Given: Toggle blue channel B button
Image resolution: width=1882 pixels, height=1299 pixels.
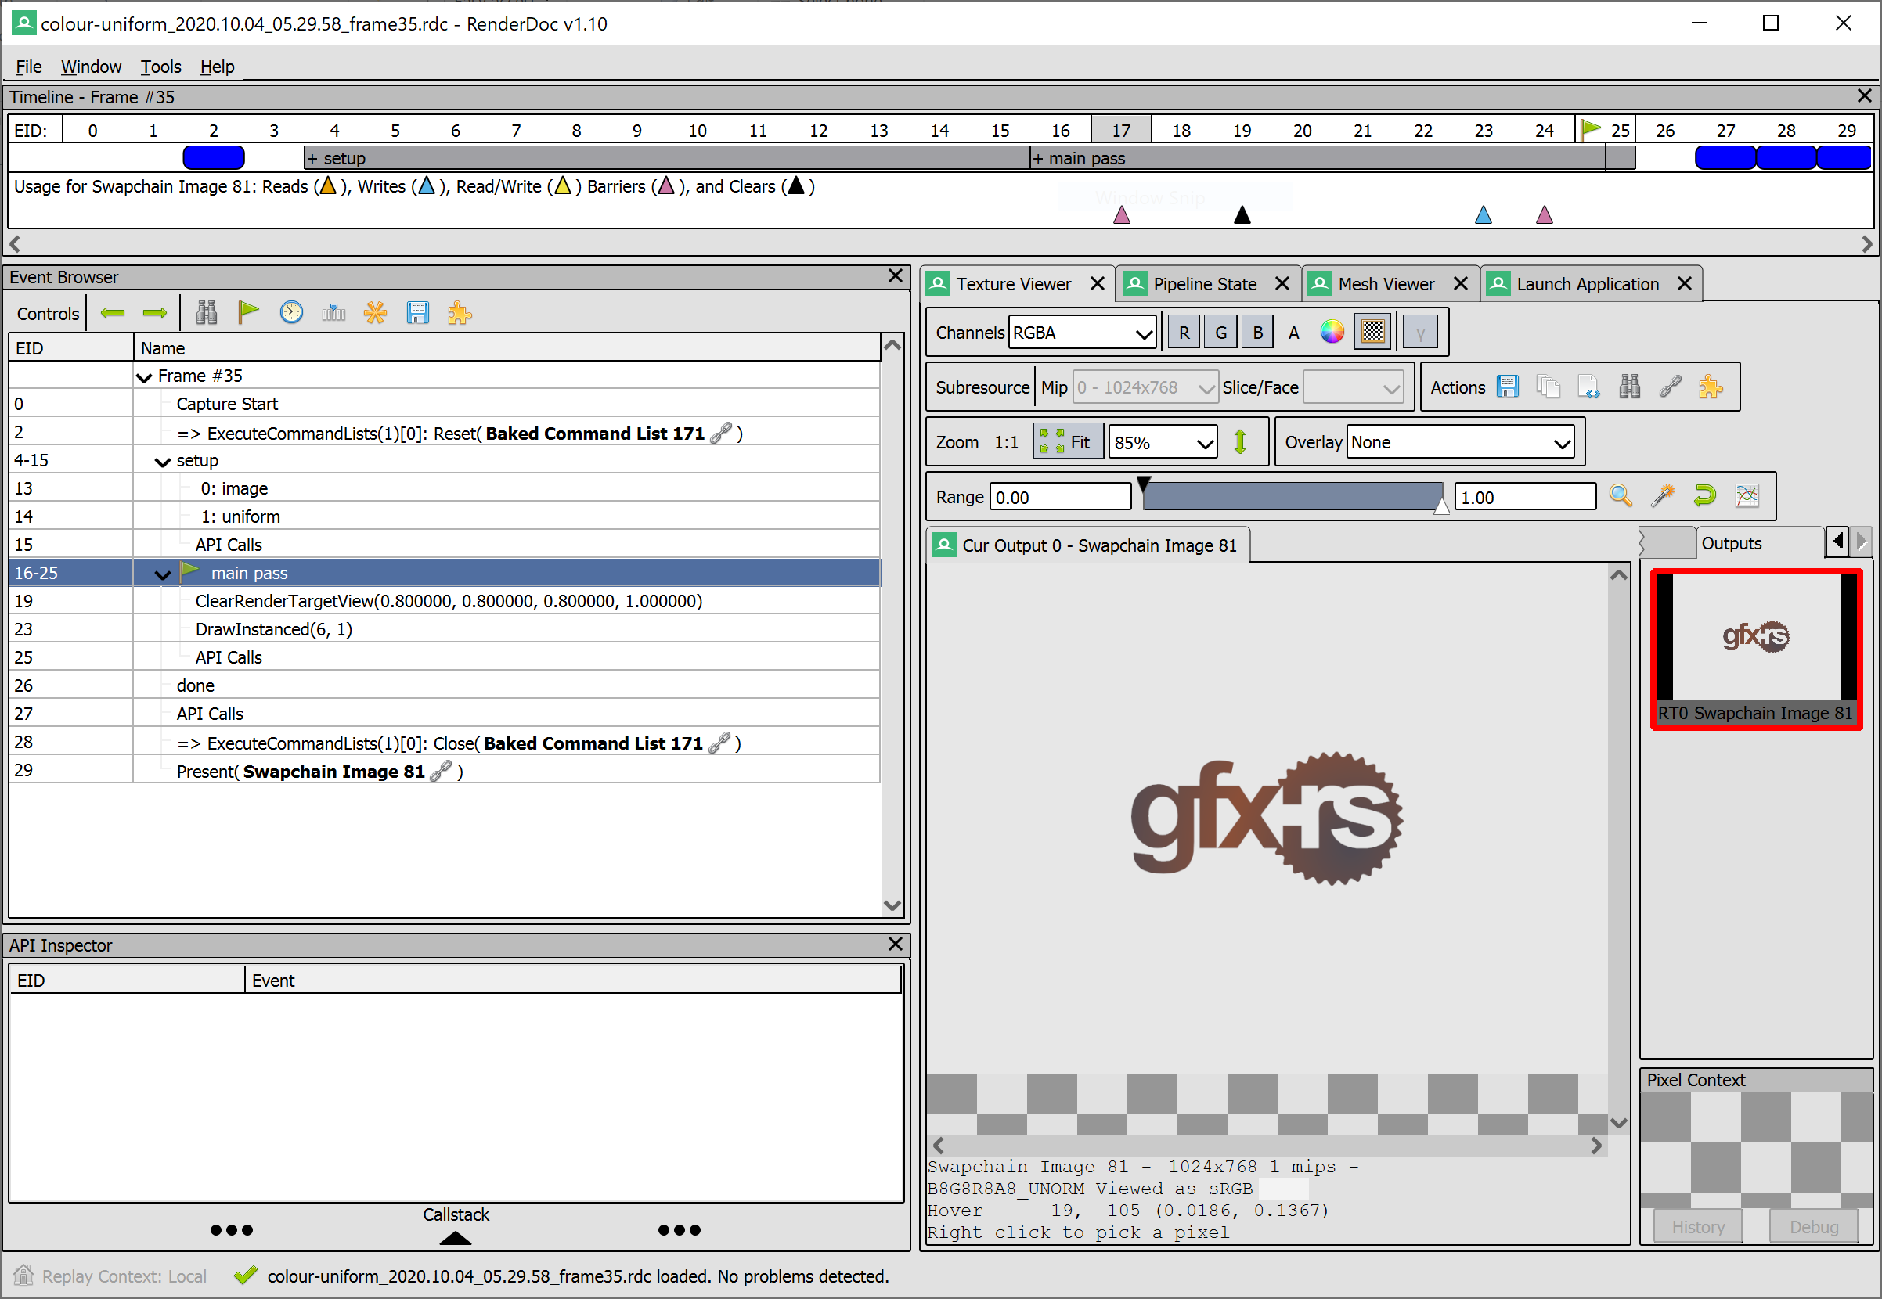Looking at the screenshot, I should click(x=1259, y=332).
